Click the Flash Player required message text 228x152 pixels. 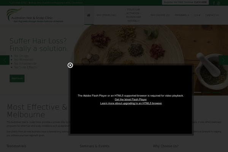[x=131, y=96]
